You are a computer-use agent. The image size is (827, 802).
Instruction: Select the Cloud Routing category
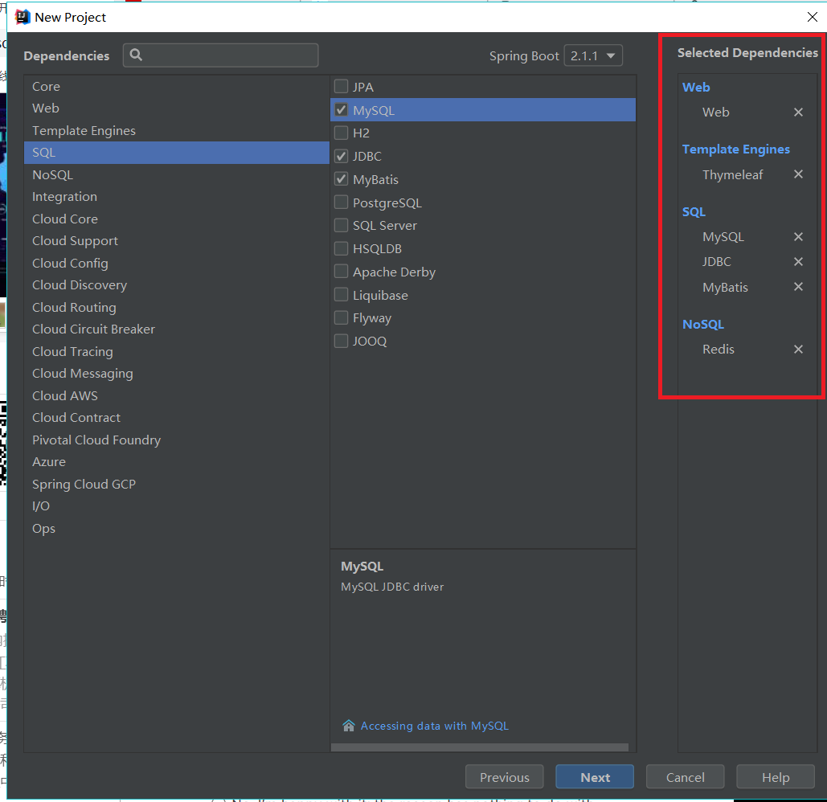[177, 307]
